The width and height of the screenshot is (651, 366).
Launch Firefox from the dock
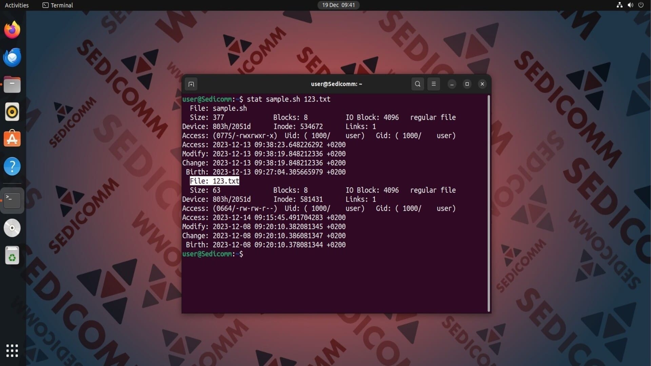(12, 30)
